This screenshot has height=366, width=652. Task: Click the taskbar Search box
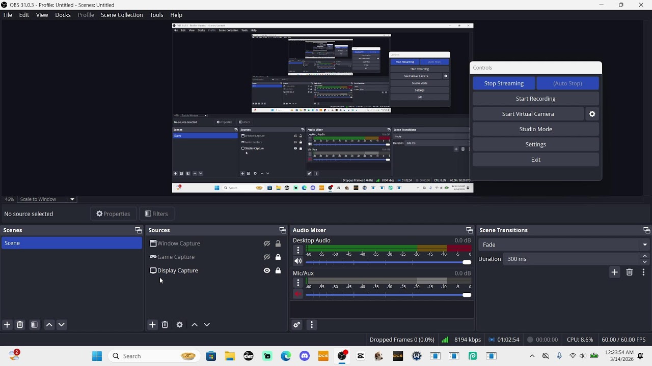coord(154,356)
